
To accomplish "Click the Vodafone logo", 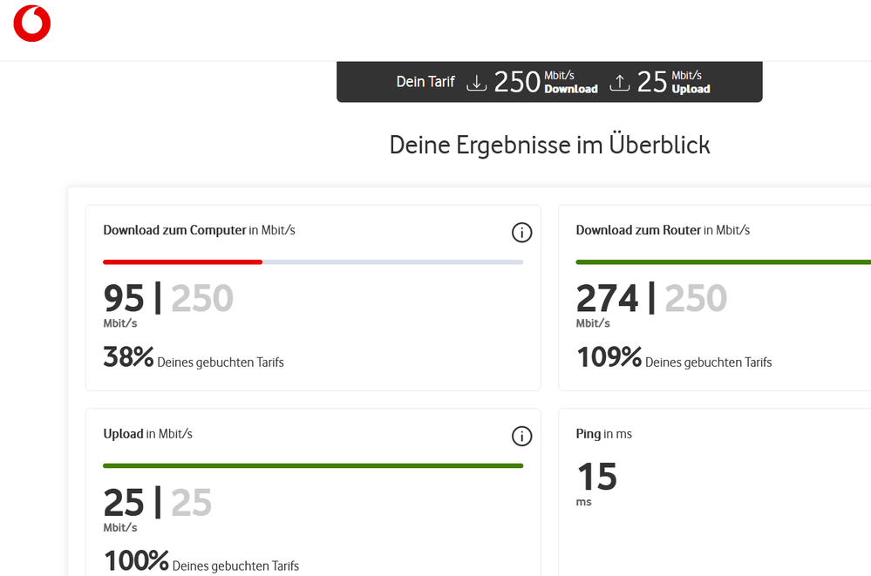I will click(32, 24).
